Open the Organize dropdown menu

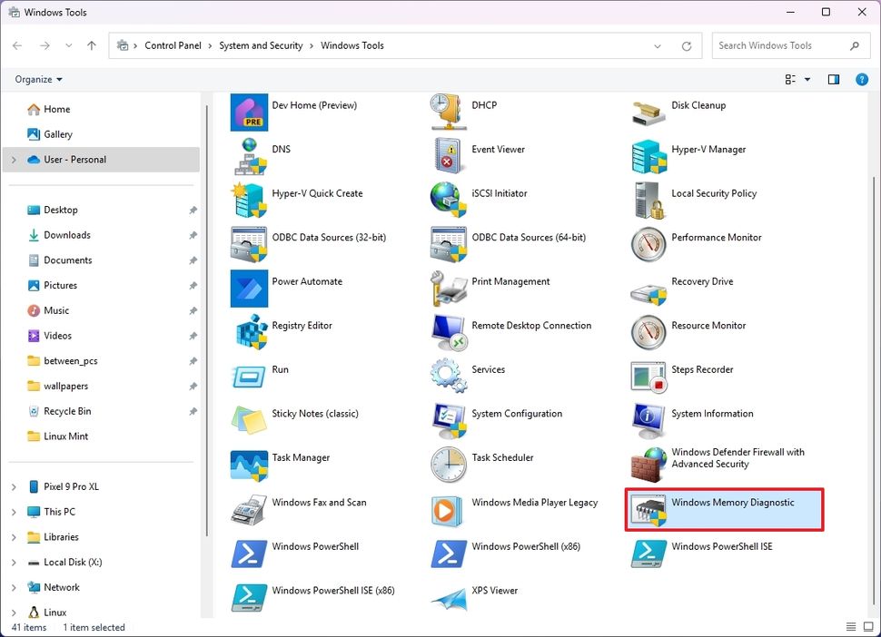(x=38, y=79)
